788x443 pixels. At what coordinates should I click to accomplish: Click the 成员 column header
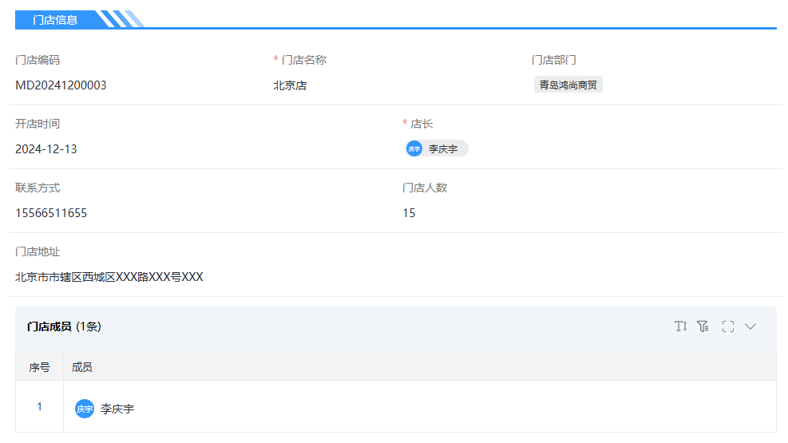82,367
